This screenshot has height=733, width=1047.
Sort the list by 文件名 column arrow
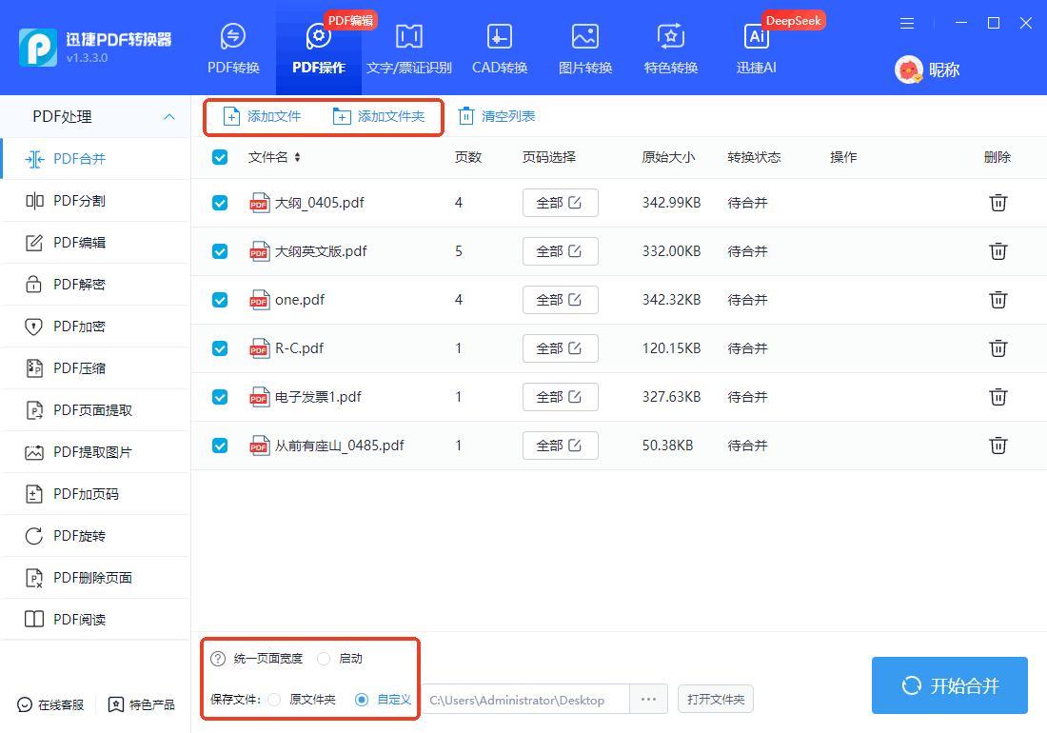(297, 157)
